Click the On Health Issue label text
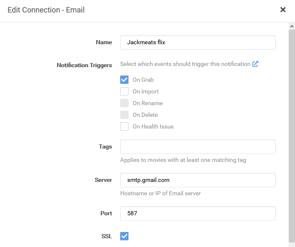This screenshot has height=247, width=295. (153, 126)
